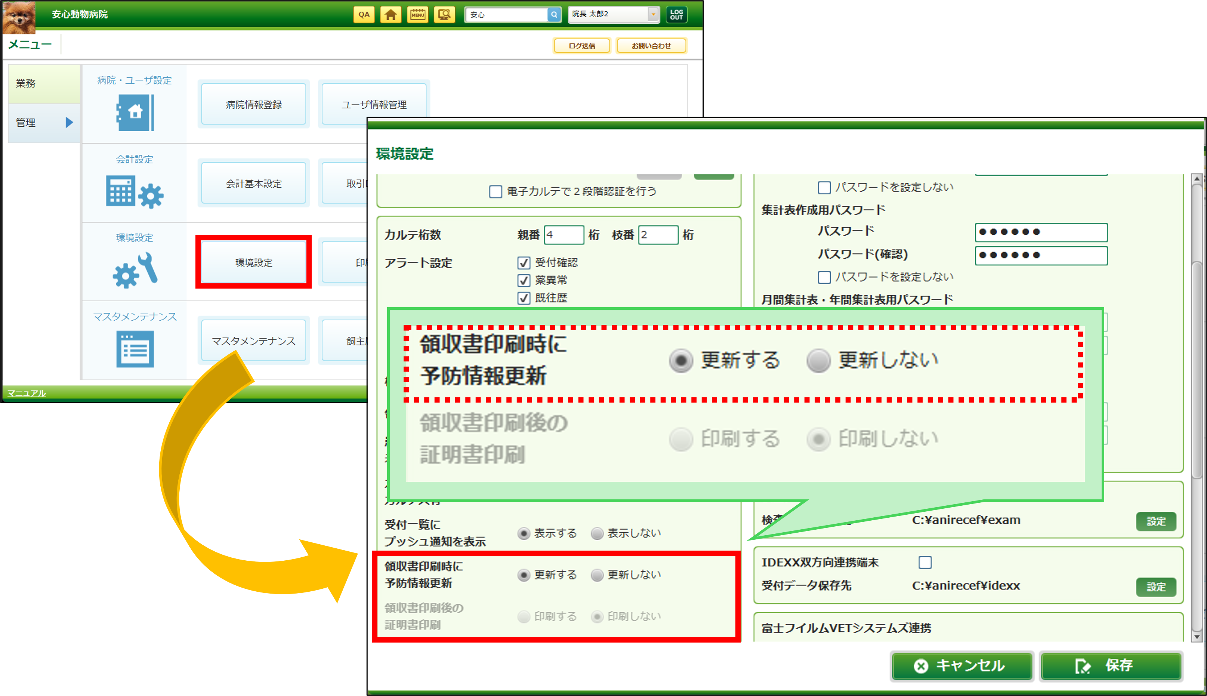Image resolution: width=1207 pixels, height=696 pixels.
Task: Click the LOG OUT icon
Action: 676,14
